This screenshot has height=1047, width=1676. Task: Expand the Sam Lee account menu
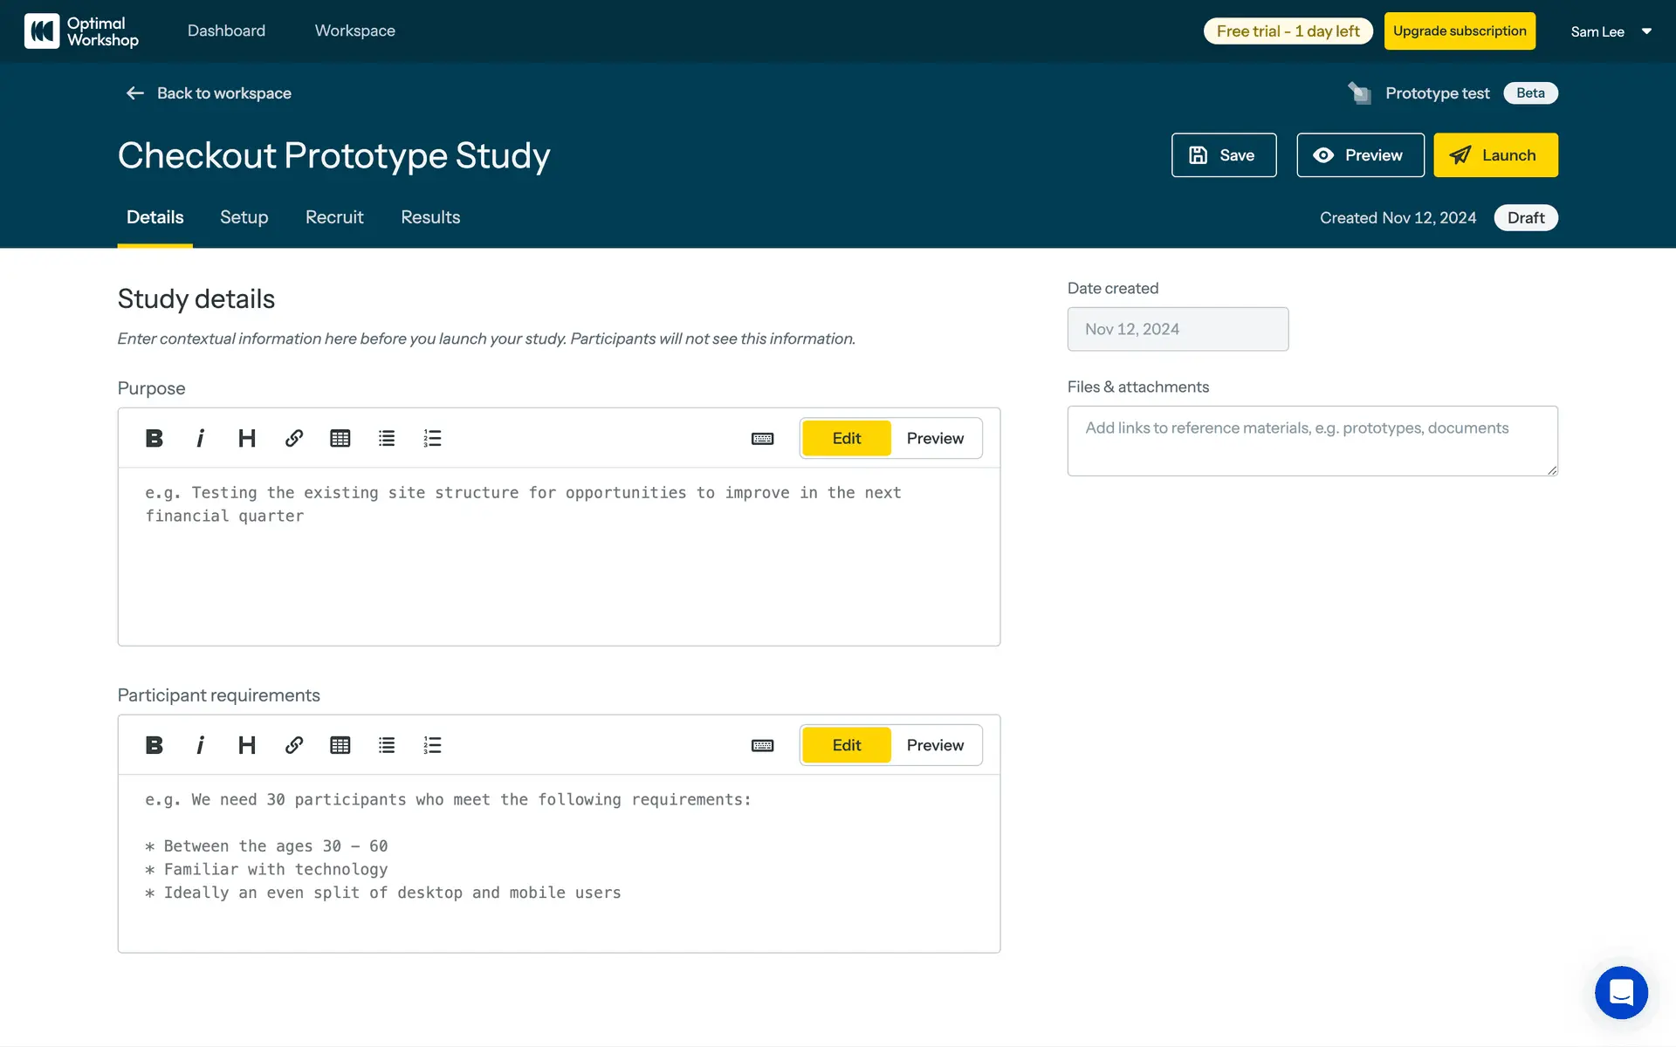1611,31
